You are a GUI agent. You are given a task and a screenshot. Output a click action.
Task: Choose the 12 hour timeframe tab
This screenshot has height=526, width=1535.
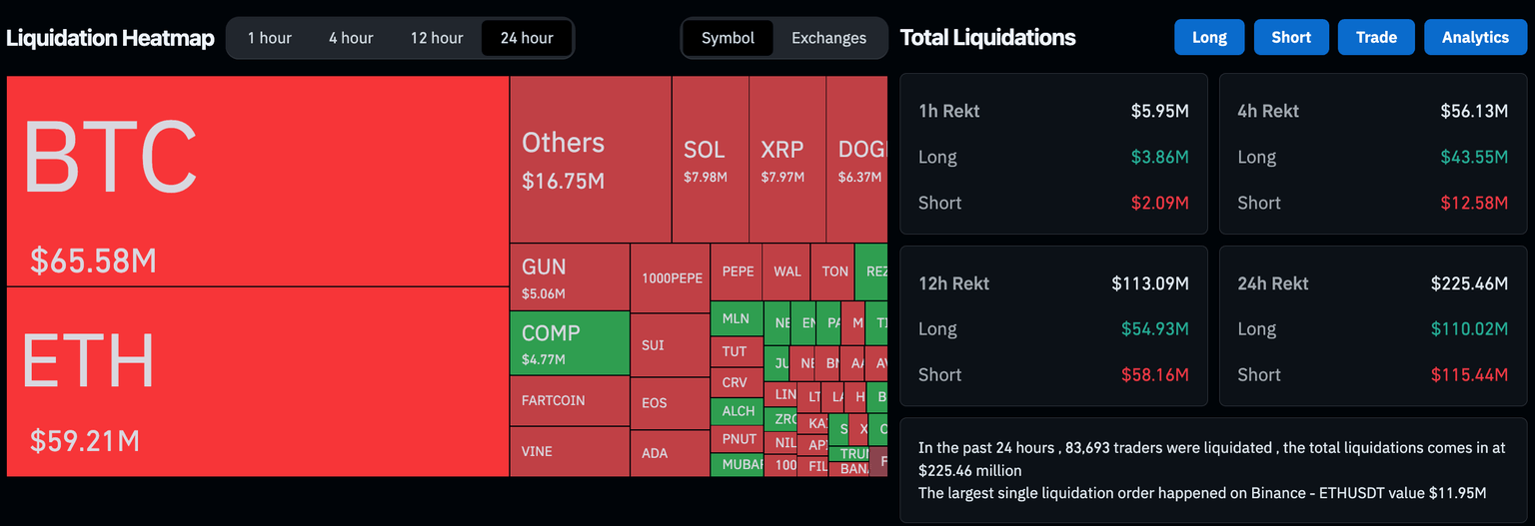(437, 38)
